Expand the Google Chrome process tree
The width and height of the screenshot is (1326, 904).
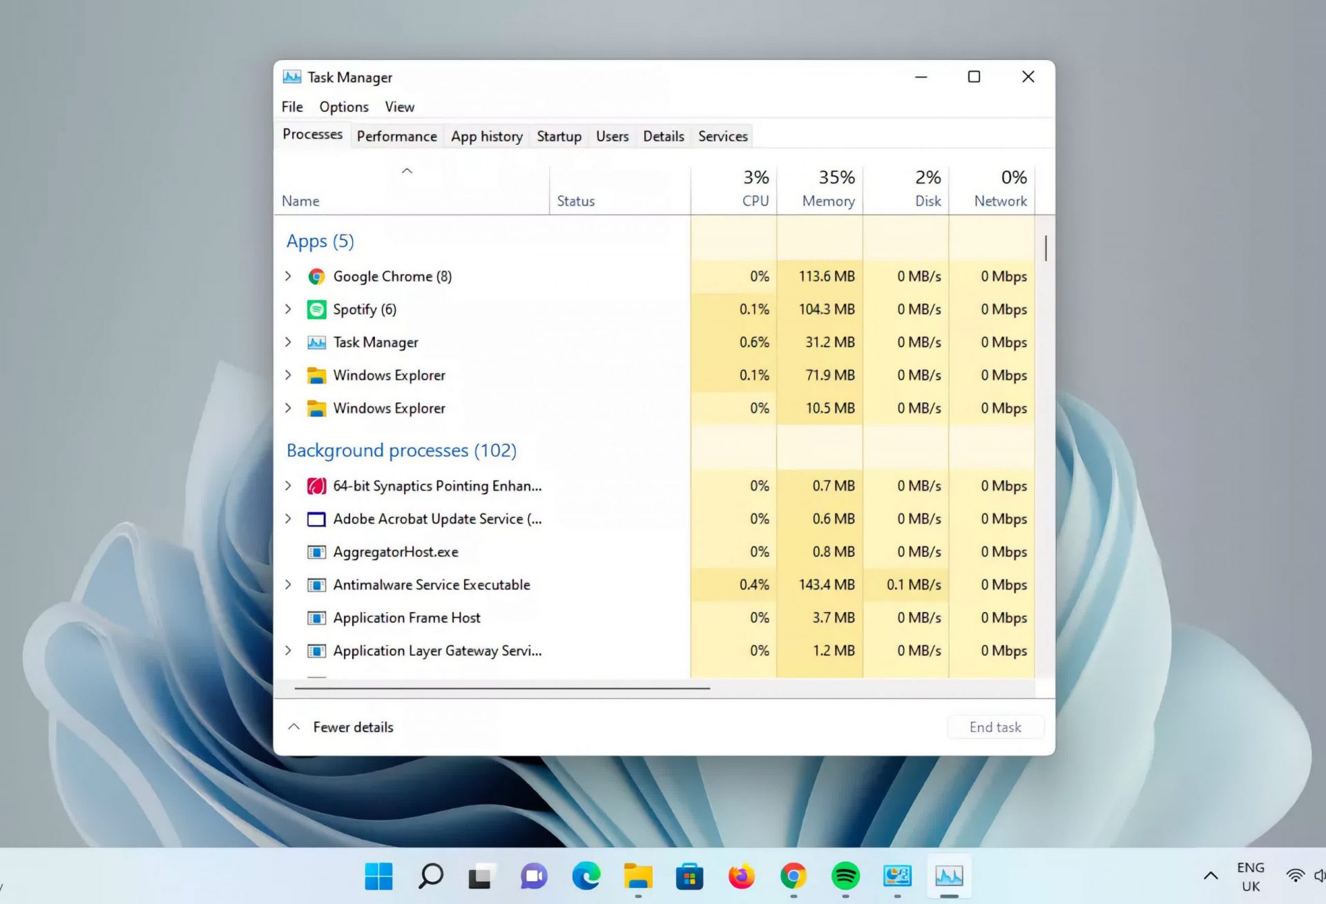point(288,276)
